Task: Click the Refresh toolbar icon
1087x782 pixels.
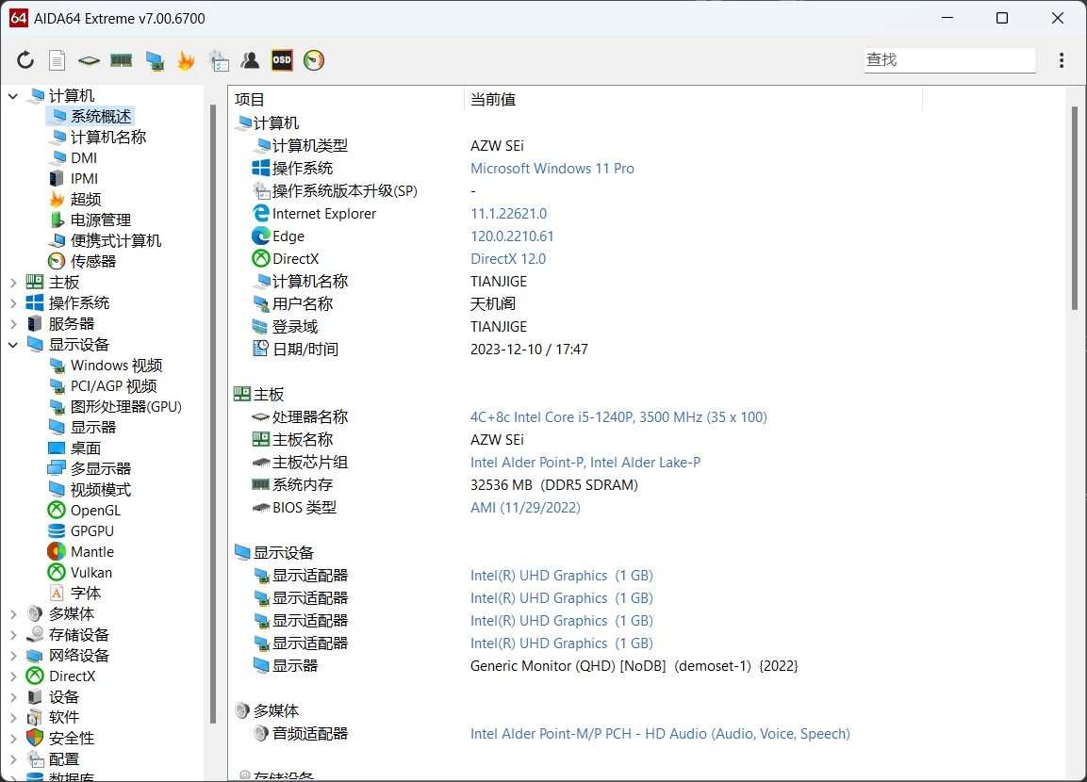Action: point(25,60)
